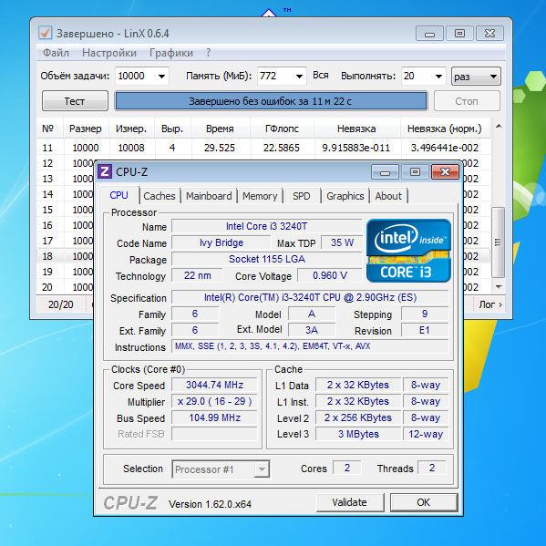The image size is (546, 546).
Task: Click the LinX results scroll down arrow
Action: click(x=499, y=287)
